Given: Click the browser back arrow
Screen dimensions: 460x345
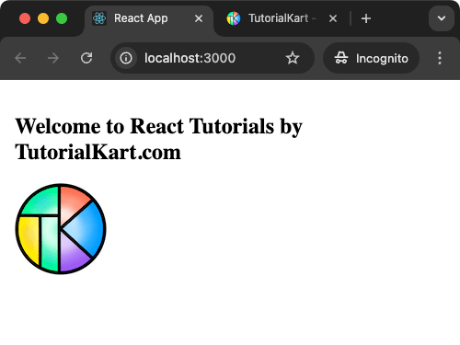Looking at the screenshot, I should (x=20, y=58).
